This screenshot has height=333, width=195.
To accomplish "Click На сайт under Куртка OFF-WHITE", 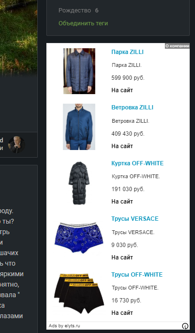I will point(122,202).
